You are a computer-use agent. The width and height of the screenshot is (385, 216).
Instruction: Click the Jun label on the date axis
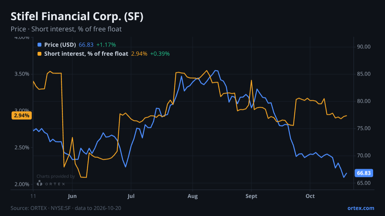tap(73, 196)
